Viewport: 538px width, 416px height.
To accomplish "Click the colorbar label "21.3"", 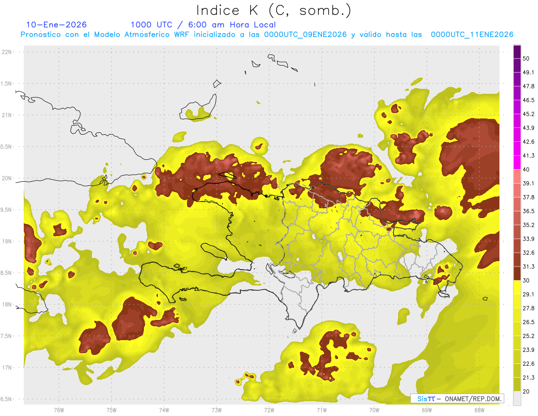I will [x=528, y=378].
